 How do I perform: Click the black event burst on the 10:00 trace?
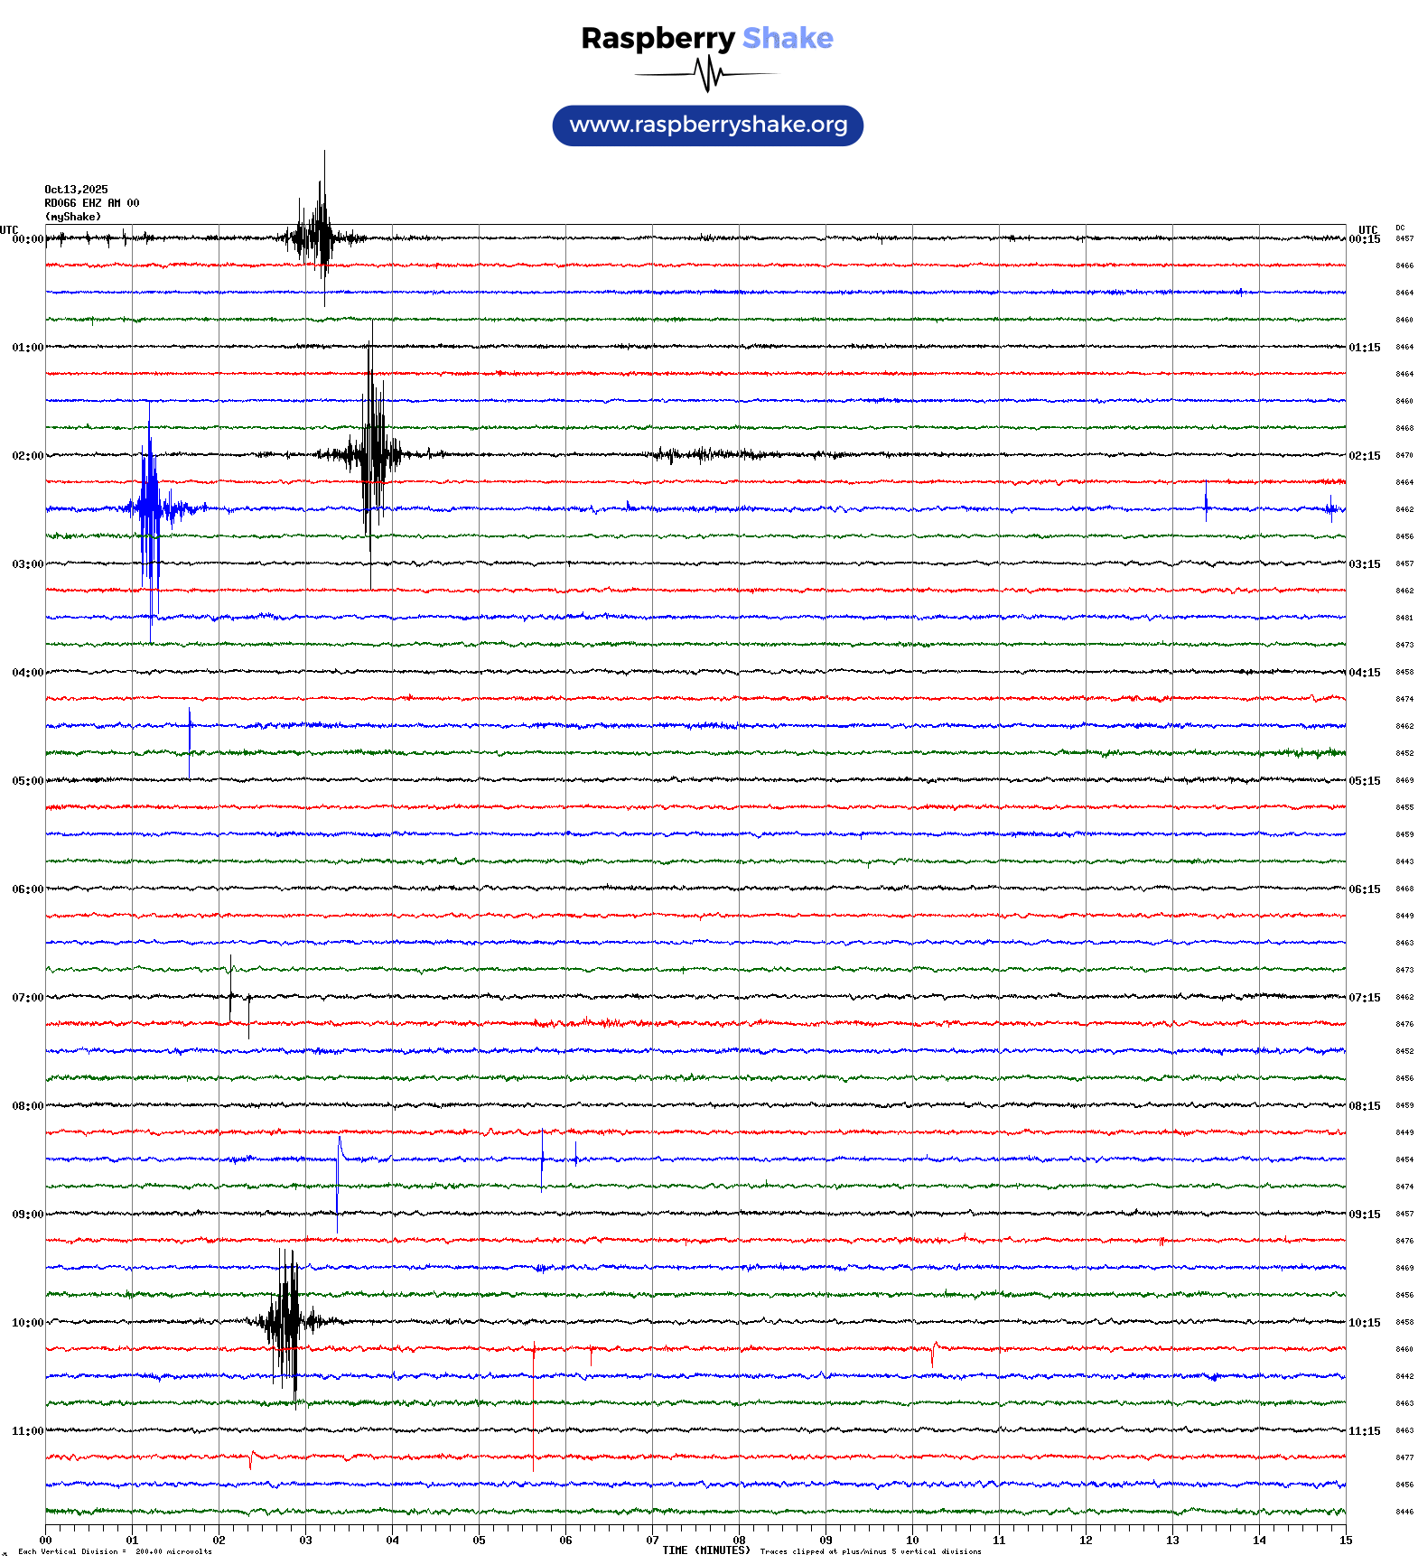[x=287, y=1320]
